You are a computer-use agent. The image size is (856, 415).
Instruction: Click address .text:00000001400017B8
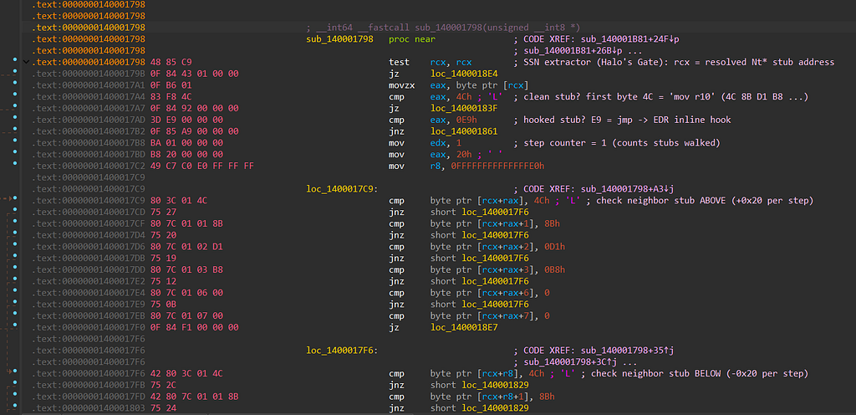tap(89, 143)
